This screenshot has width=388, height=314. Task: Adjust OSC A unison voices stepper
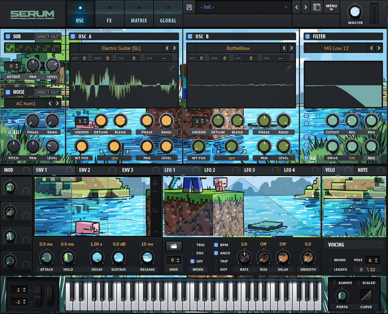82,121
